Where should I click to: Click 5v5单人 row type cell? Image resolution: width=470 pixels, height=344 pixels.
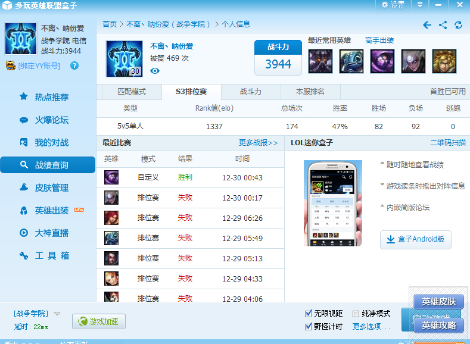pyautogui.click(x=130, y=126)
